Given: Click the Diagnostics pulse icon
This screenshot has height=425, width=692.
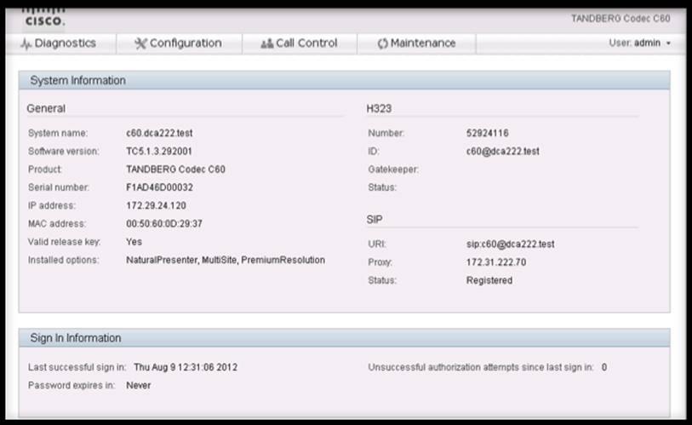Looking at the screenshot, I should (26, 43).
